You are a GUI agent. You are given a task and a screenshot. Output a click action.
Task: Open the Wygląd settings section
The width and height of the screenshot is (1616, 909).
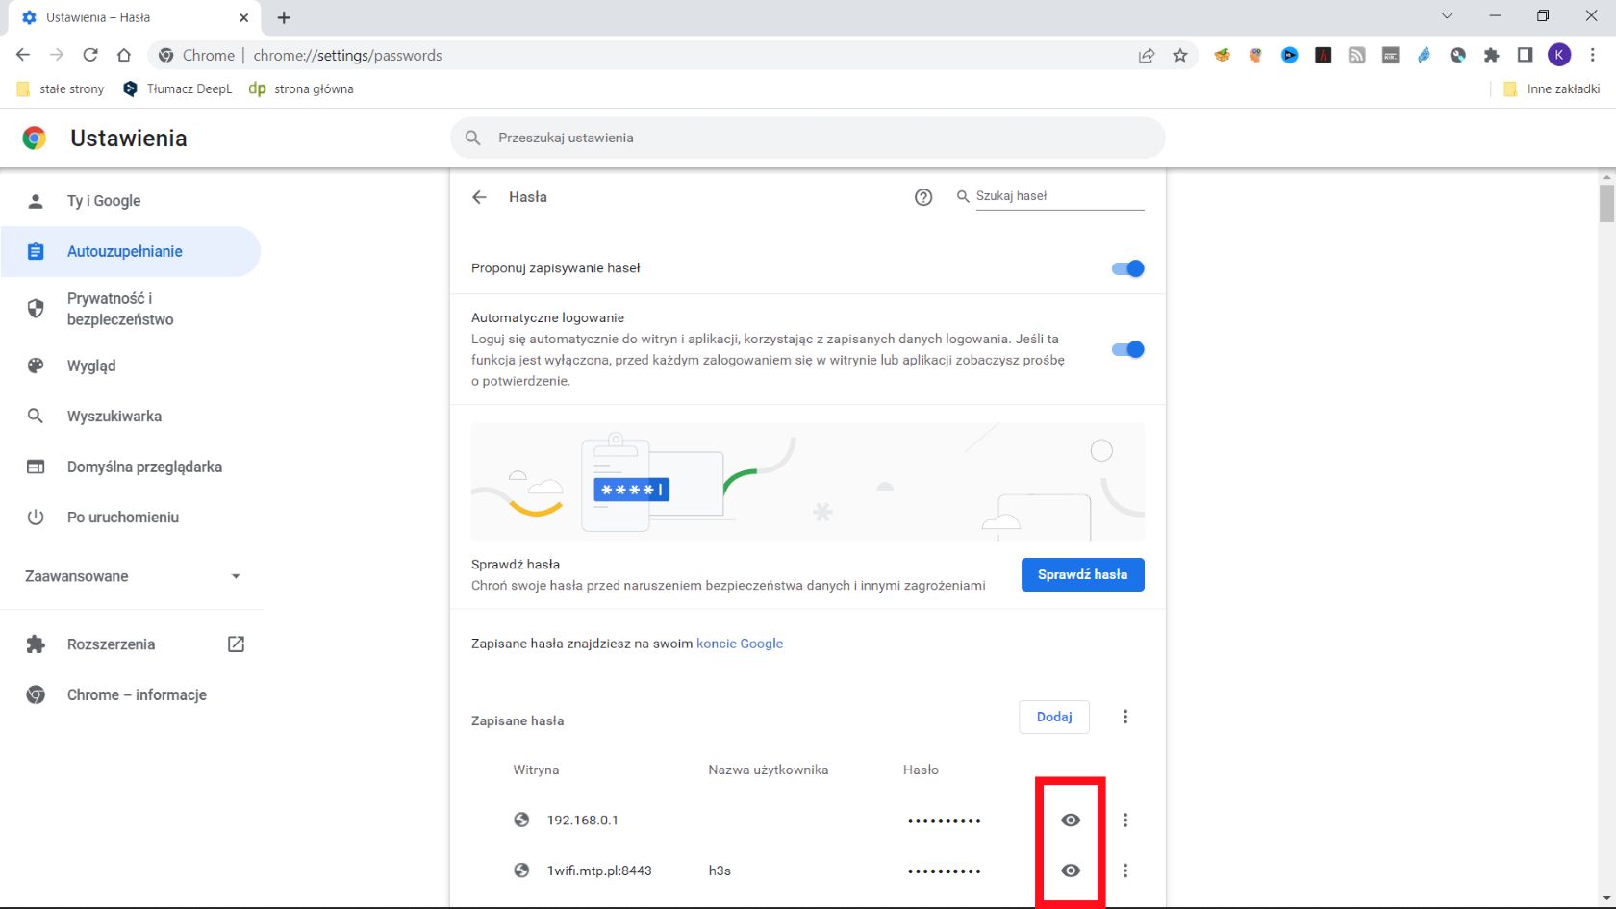pyautogui.click(x=90, y=366)
